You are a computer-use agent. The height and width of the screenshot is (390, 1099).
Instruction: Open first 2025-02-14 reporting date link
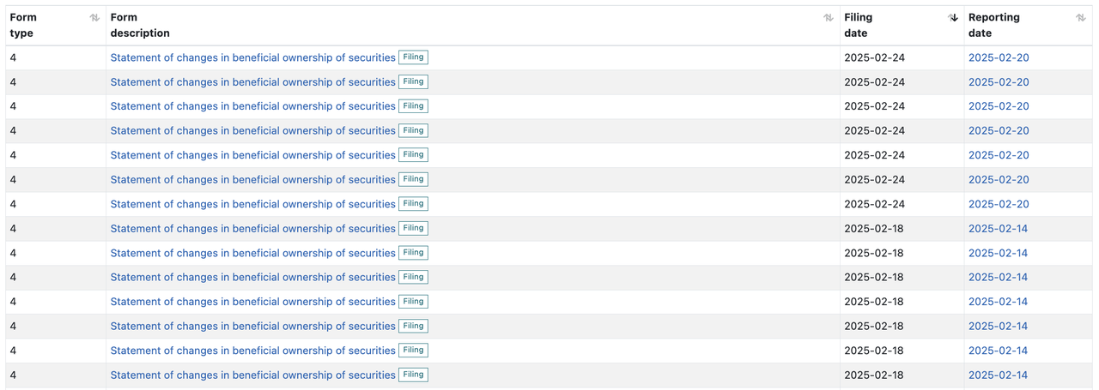coord(998,229)
